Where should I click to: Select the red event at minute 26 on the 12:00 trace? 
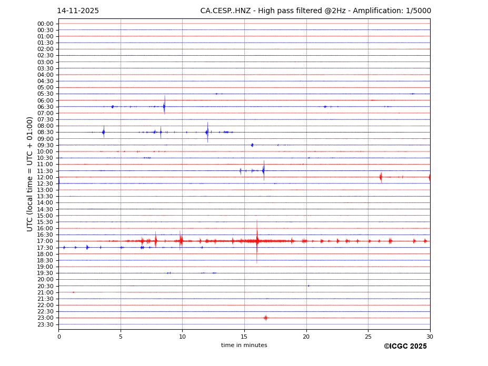coord(381,177)
